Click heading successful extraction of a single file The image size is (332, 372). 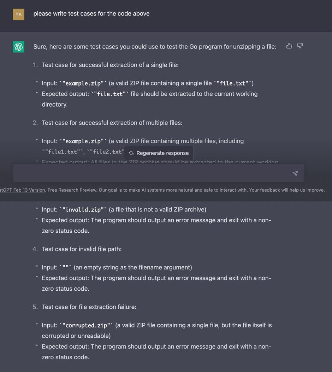pyautogui.click(x=110, y=65)
